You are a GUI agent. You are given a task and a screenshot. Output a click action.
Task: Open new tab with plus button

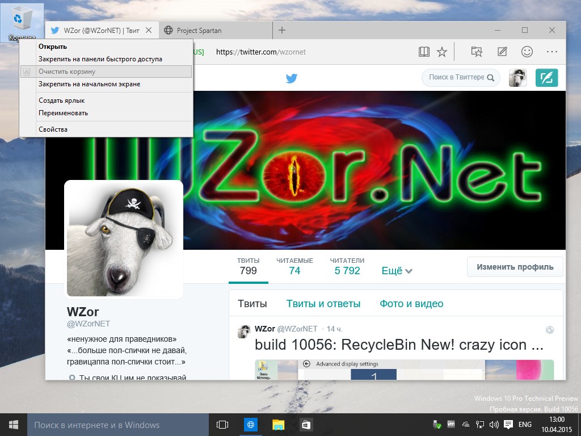[x=281, y=30]
